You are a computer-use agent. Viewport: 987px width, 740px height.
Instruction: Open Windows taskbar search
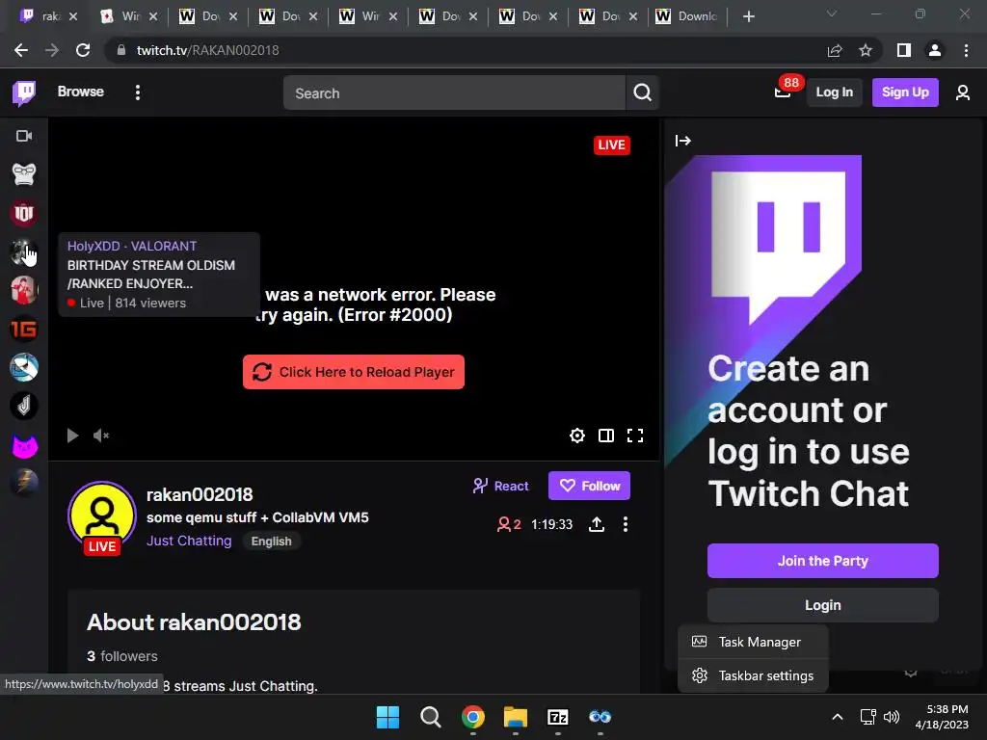point(431,717)
